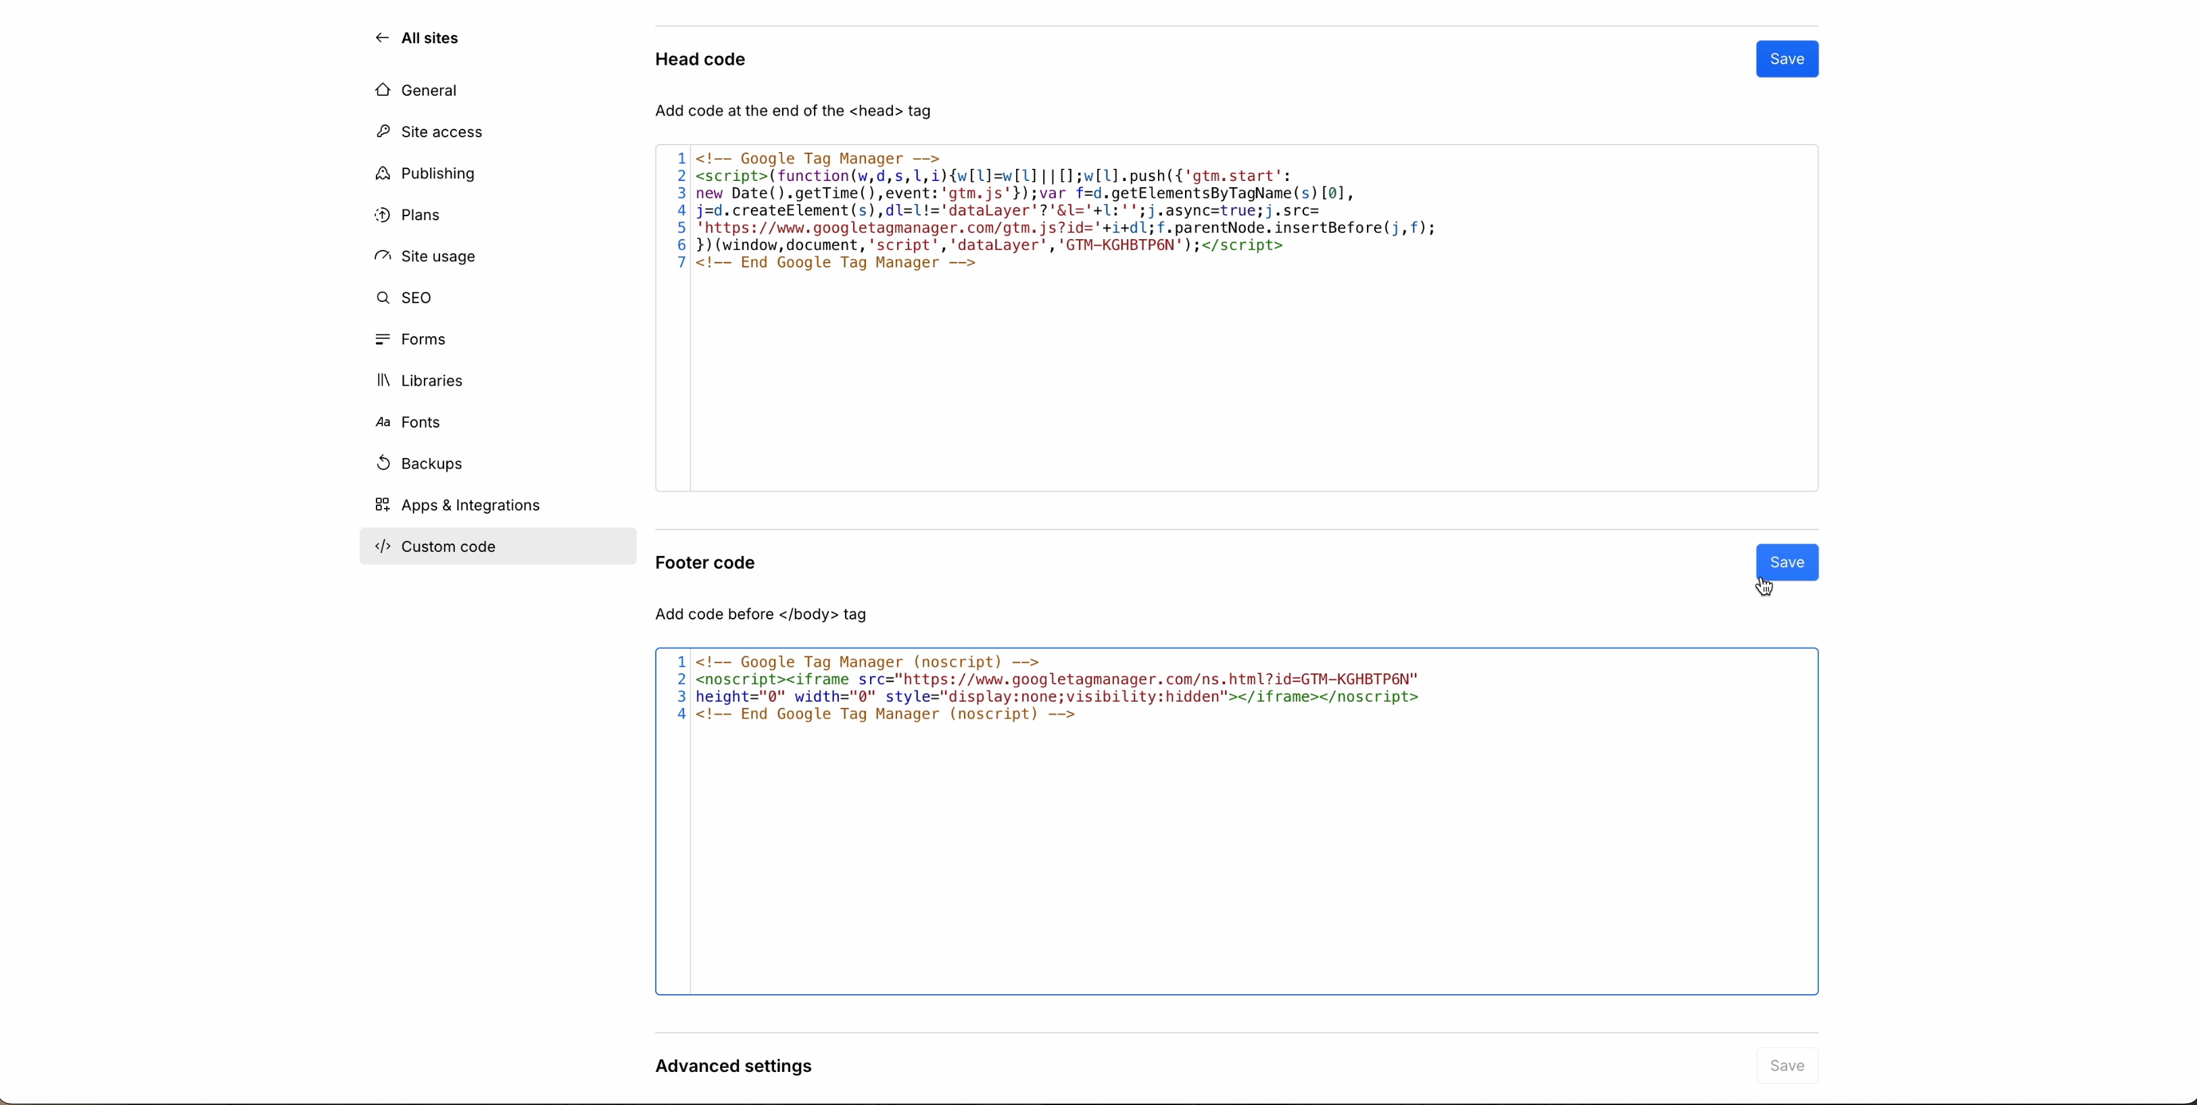The height and width of the screenshot is (1105, 2197).
Task: Save the Head code
Action: [1787, 59]
